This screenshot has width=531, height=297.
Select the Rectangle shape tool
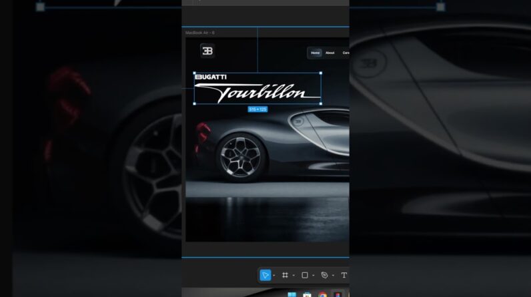click(305, 275)
